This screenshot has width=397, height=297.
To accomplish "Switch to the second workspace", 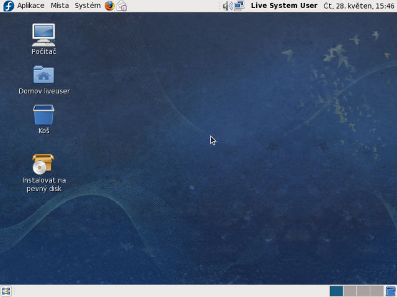I will pyautogui.click(x=349, y=291).
